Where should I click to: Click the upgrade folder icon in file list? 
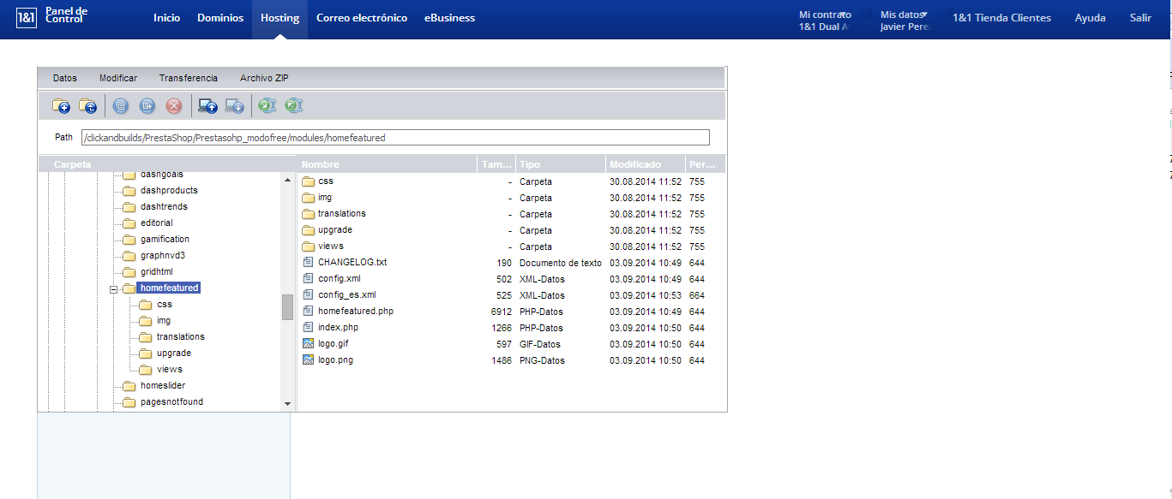pyautogui.click(x=309, y=229)
